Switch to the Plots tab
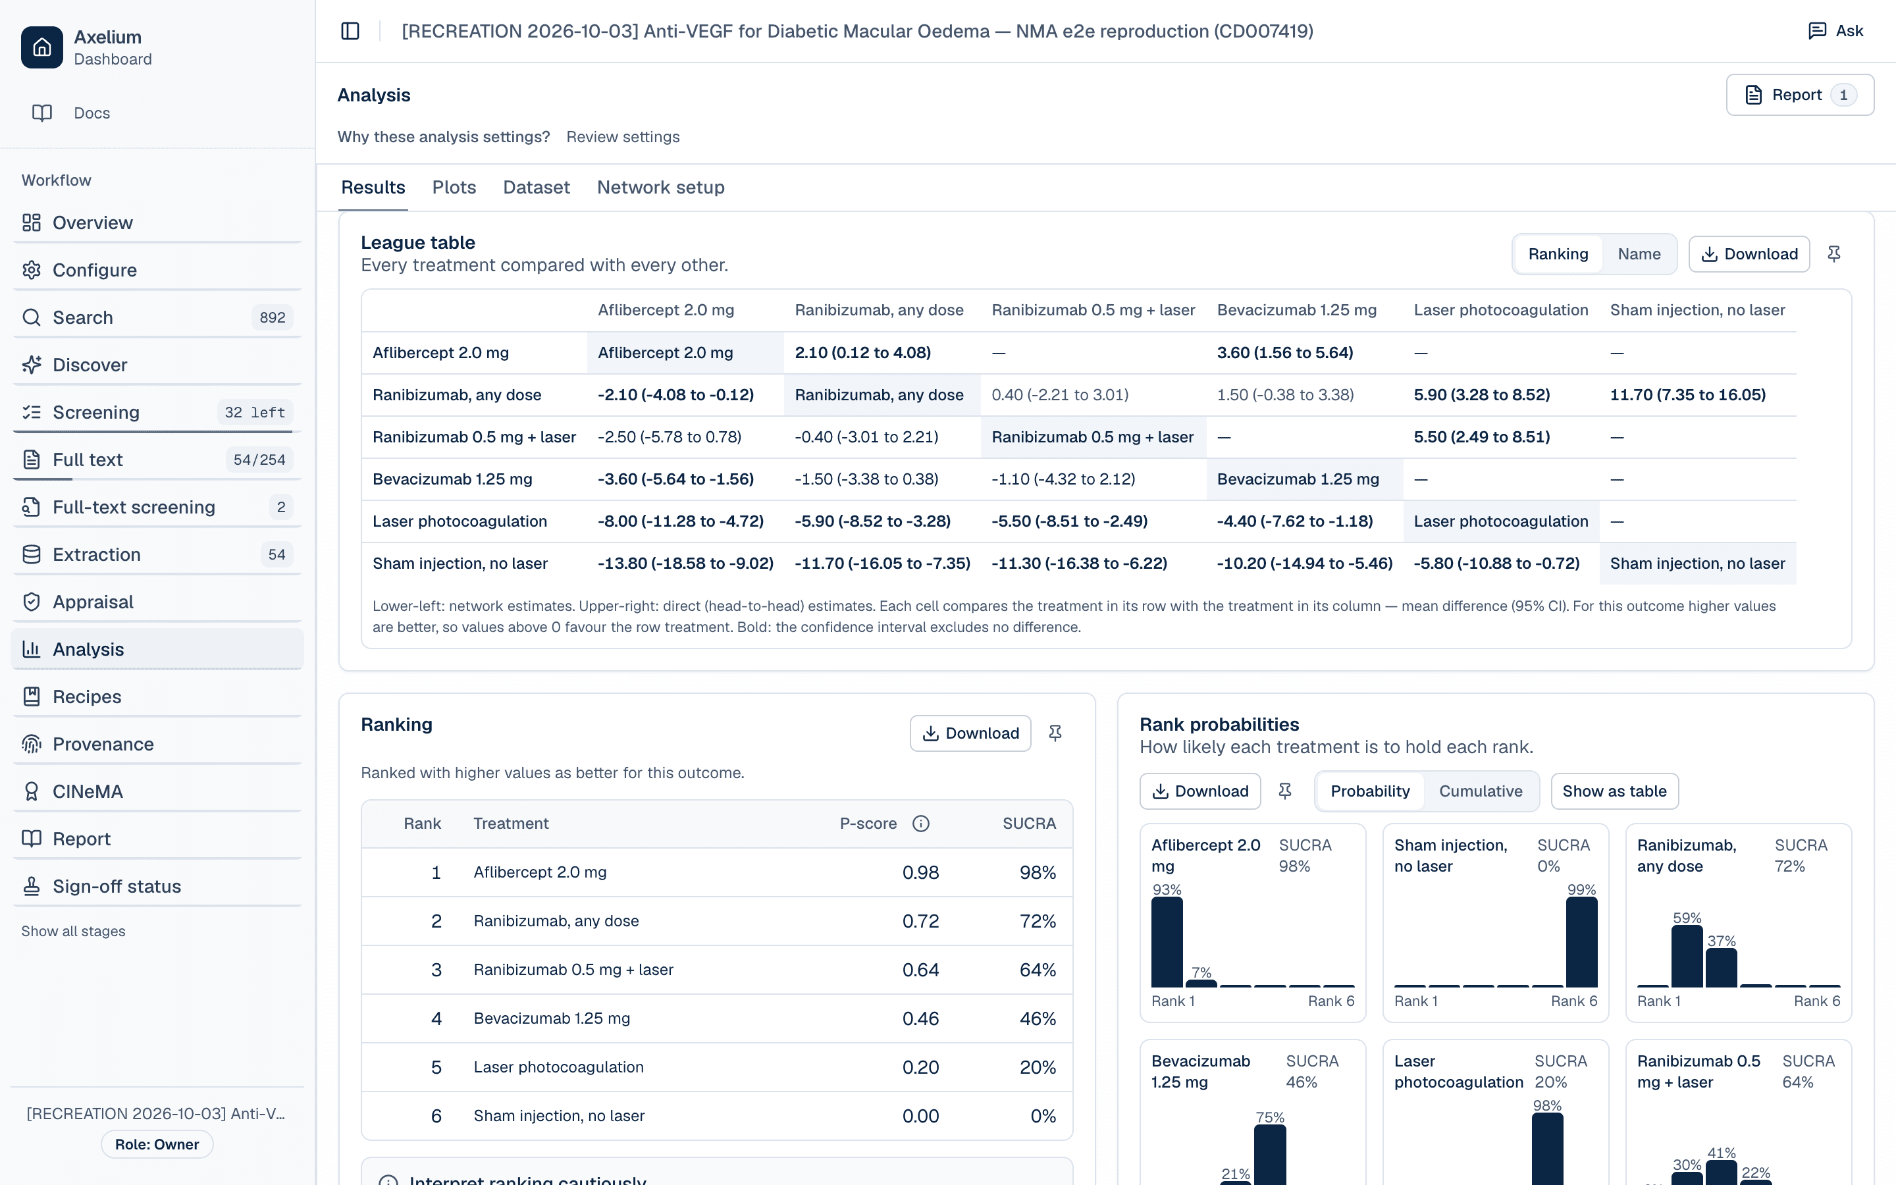Screen dimensions: 1896x1185 pos(454,188)
